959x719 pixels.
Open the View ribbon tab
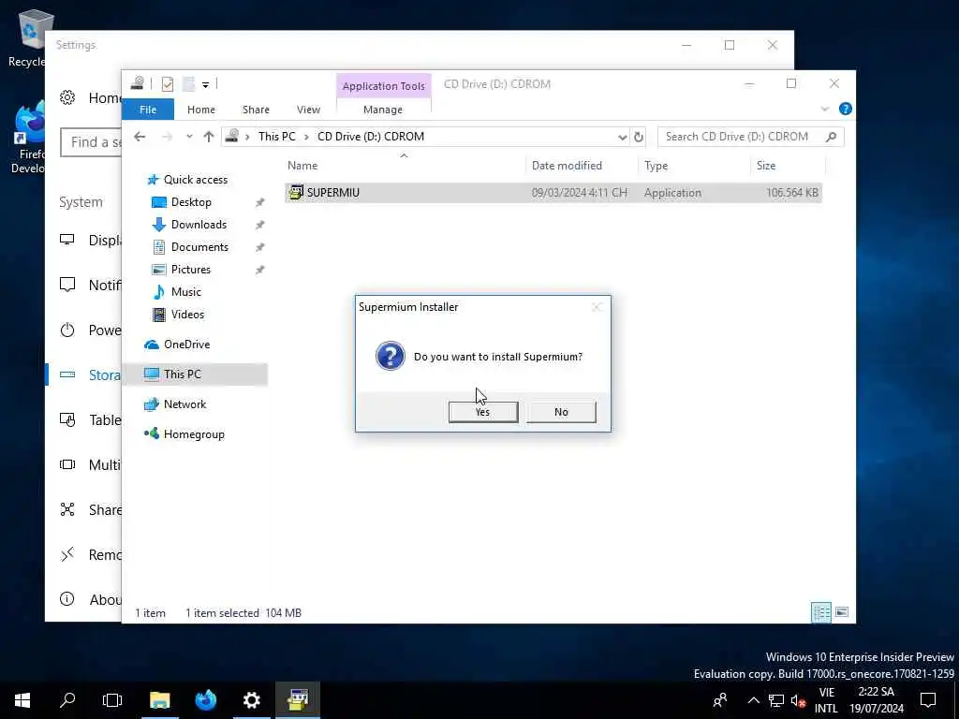pyautogui.click(x=308, y=110)
